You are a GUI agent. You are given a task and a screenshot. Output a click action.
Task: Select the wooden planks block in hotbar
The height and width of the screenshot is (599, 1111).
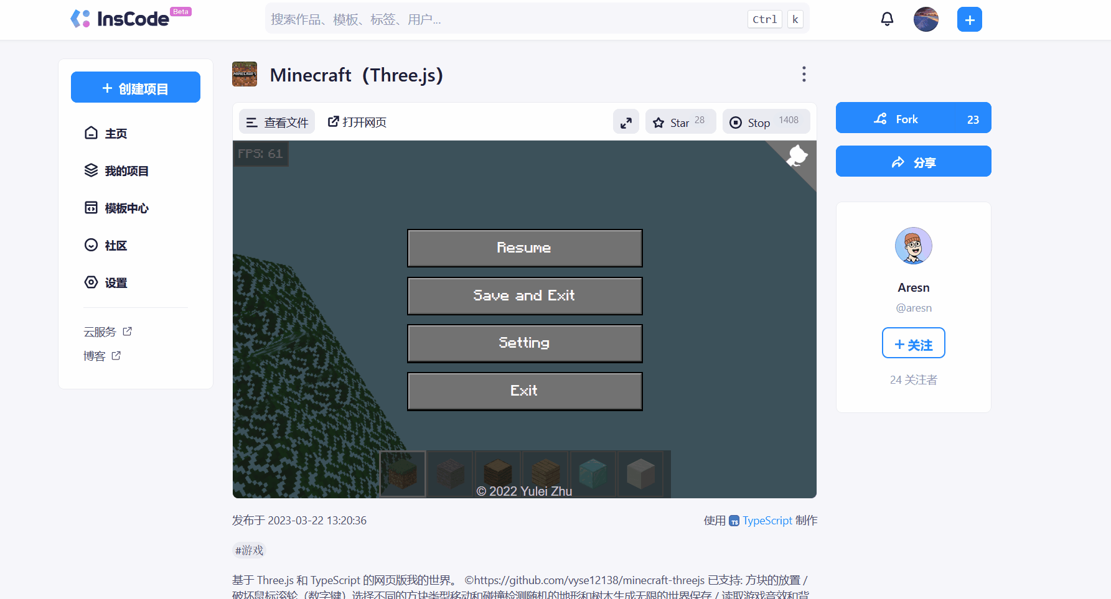tap(545, 474)
